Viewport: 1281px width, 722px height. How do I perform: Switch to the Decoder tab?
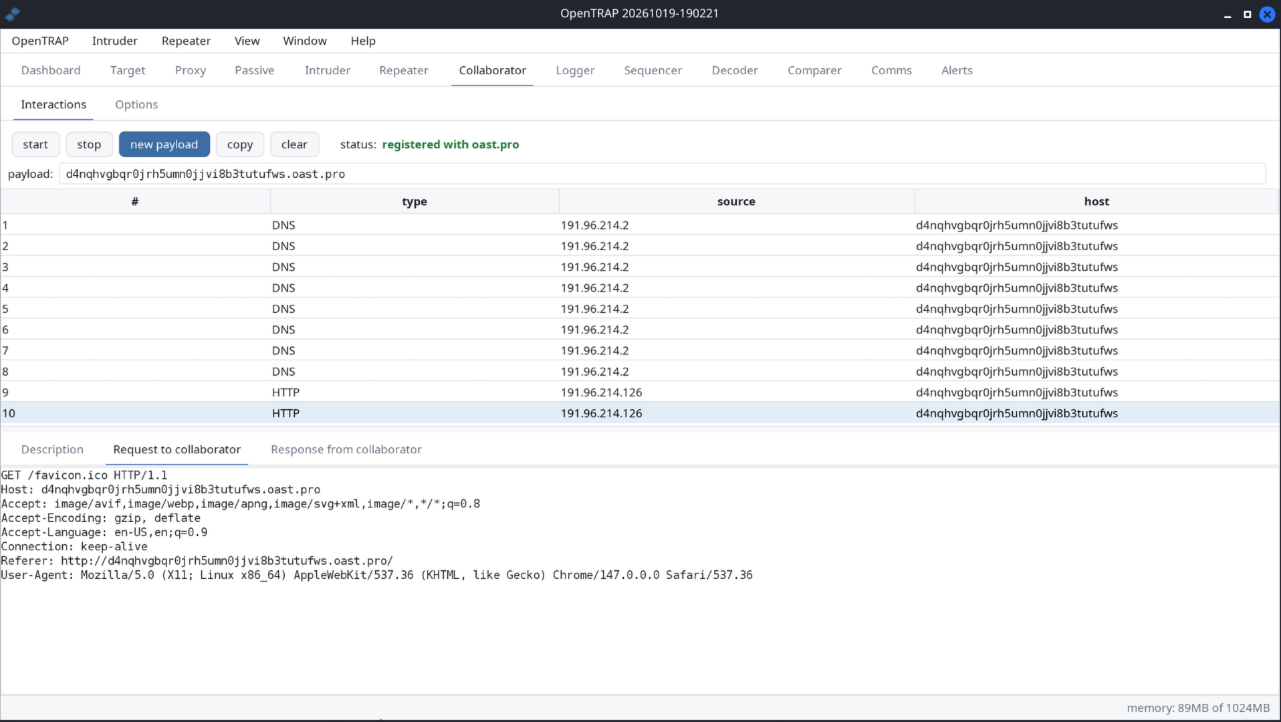point(735,70)
